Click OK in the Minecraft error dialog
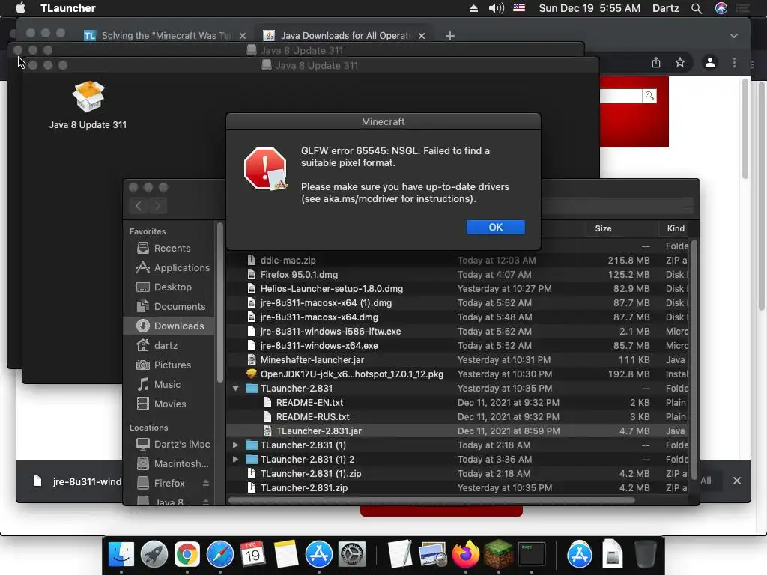This screenshot has width=767, height=575. pyautogui.click(x=496, y=227)
